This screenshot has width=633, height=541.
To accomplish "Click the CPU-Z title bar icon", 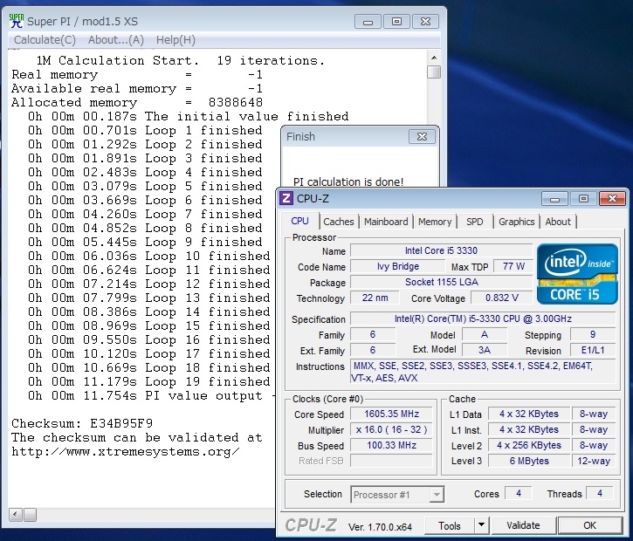I will [x=286, y=199].
